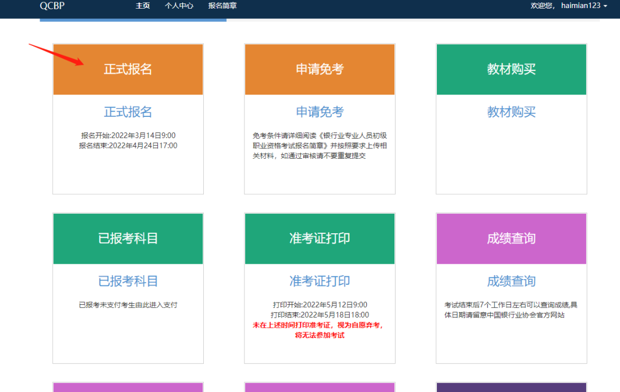620x392 pixels.
Task: Open the 个人中心 menu item
Action: [179, 5]
